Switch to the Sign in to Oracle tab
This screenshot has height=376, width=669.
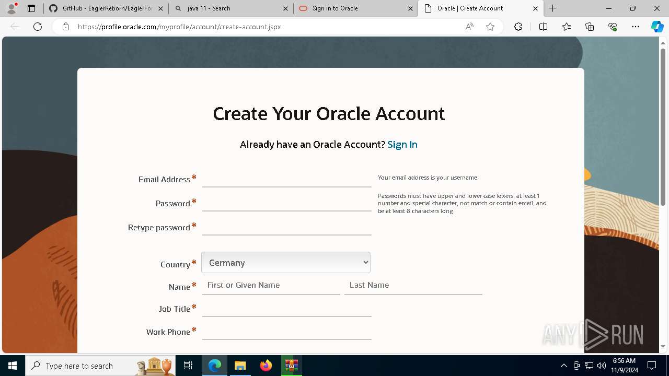tap(356, 8)
